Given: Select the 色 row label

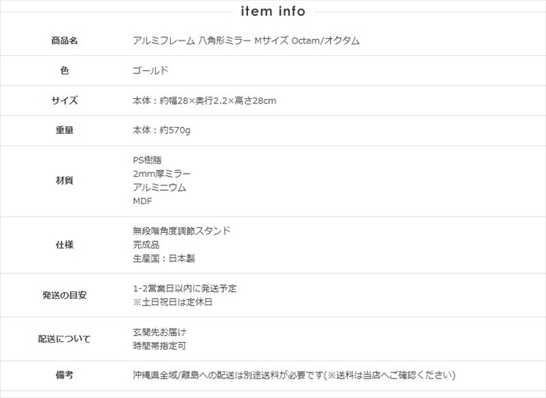Looking at the screenshot, I should point(65,70).
